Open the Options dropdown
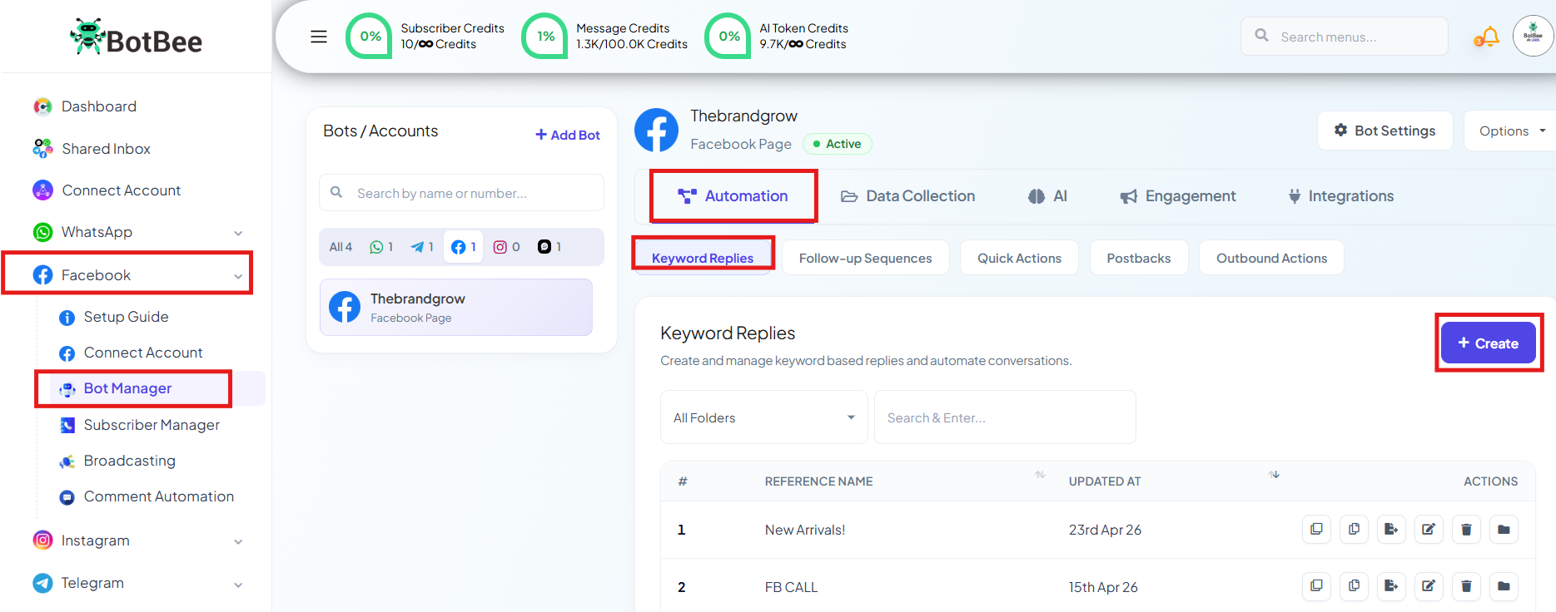This screenshot has height=612, width=1556. click(x=1511, y=131)
